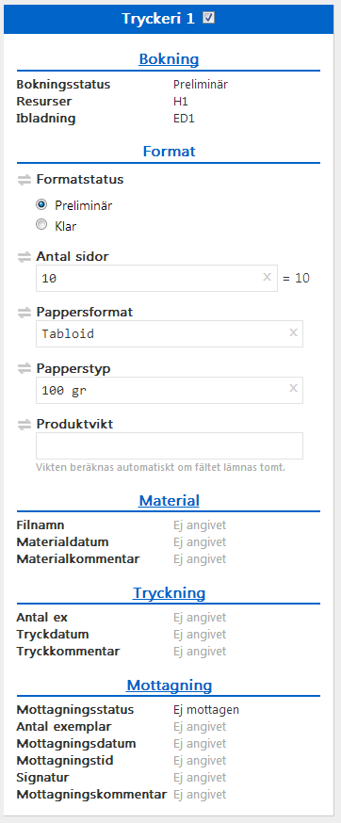This screenshot has height=823, width=341.
Task: Clear the Tabloid value using the X icon
Action: [x=293, y=332]
